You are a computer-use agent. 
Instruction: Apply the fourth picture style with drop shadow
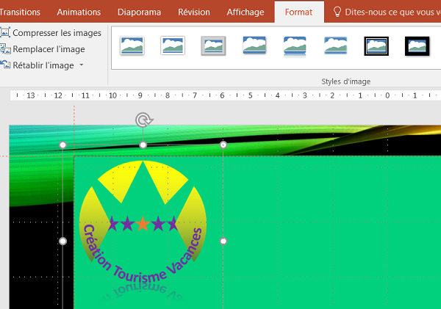254,46
